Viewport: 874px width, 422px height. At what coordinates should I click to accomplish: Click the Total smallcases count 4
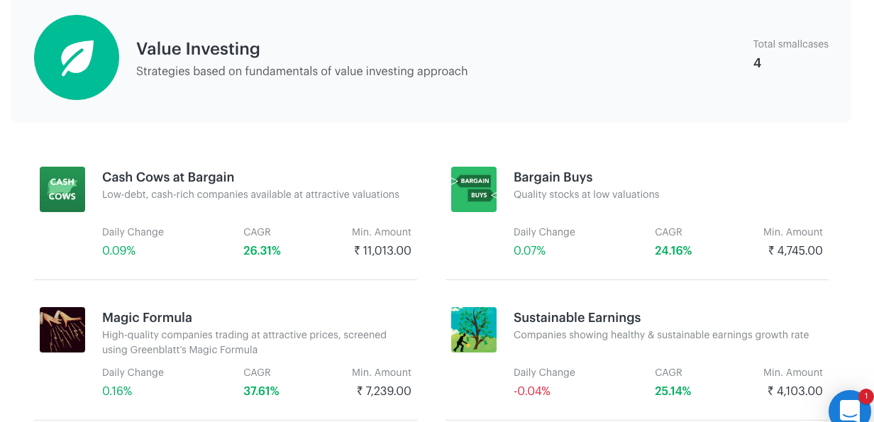(x=757, y=63)
